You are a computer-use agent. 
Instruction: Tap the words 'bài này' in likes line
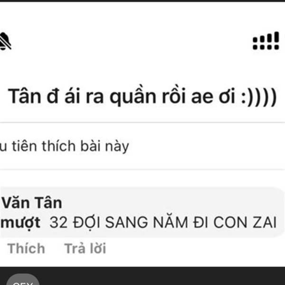pyautogui.click(x=104, y=146)
